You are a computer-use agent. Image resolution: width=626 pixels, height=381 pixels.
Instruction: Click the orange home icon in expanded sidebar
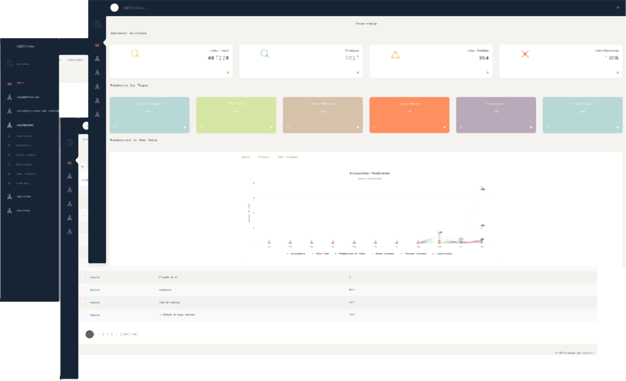(10, 83)
